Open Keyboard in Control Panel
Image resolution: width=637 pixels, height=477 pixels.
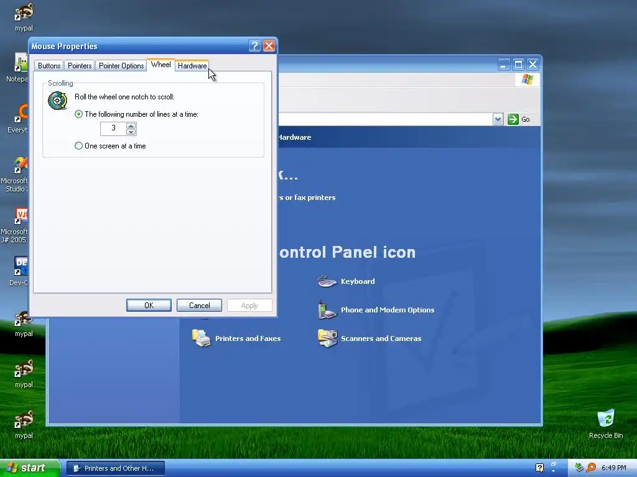click(358, 281)
